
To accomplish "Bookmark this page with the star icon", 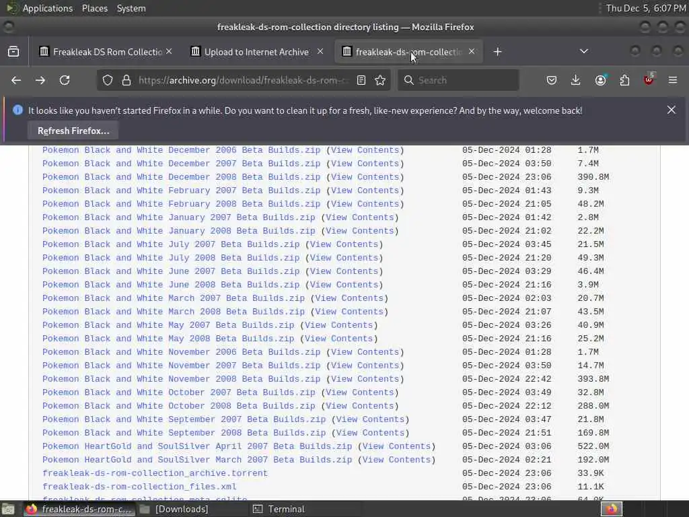I will pyautogui.click(x=380, y=81).
